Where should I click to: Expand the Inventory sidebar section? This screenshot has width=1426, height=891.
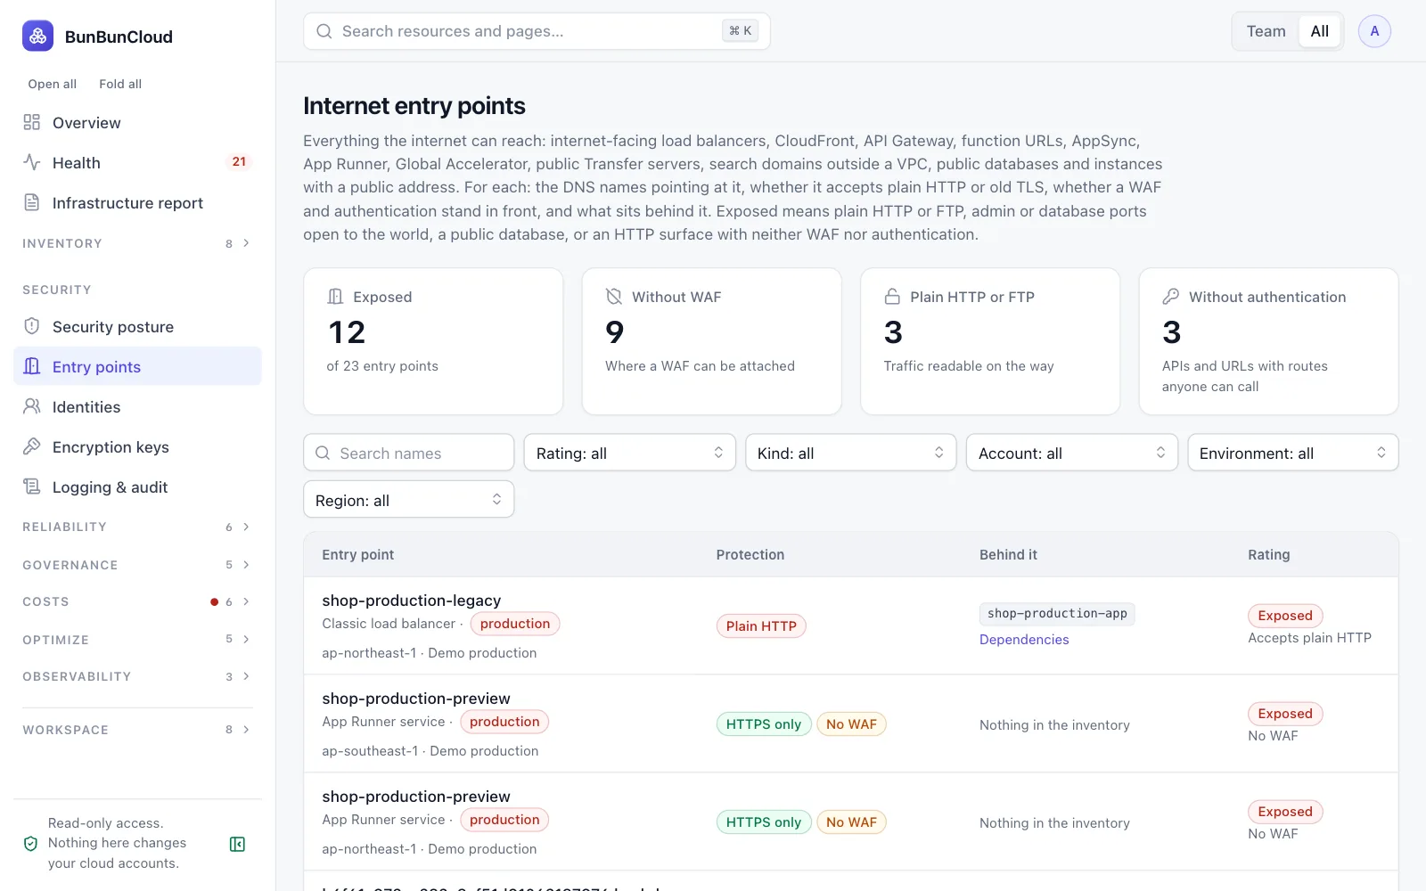(137, 243)
